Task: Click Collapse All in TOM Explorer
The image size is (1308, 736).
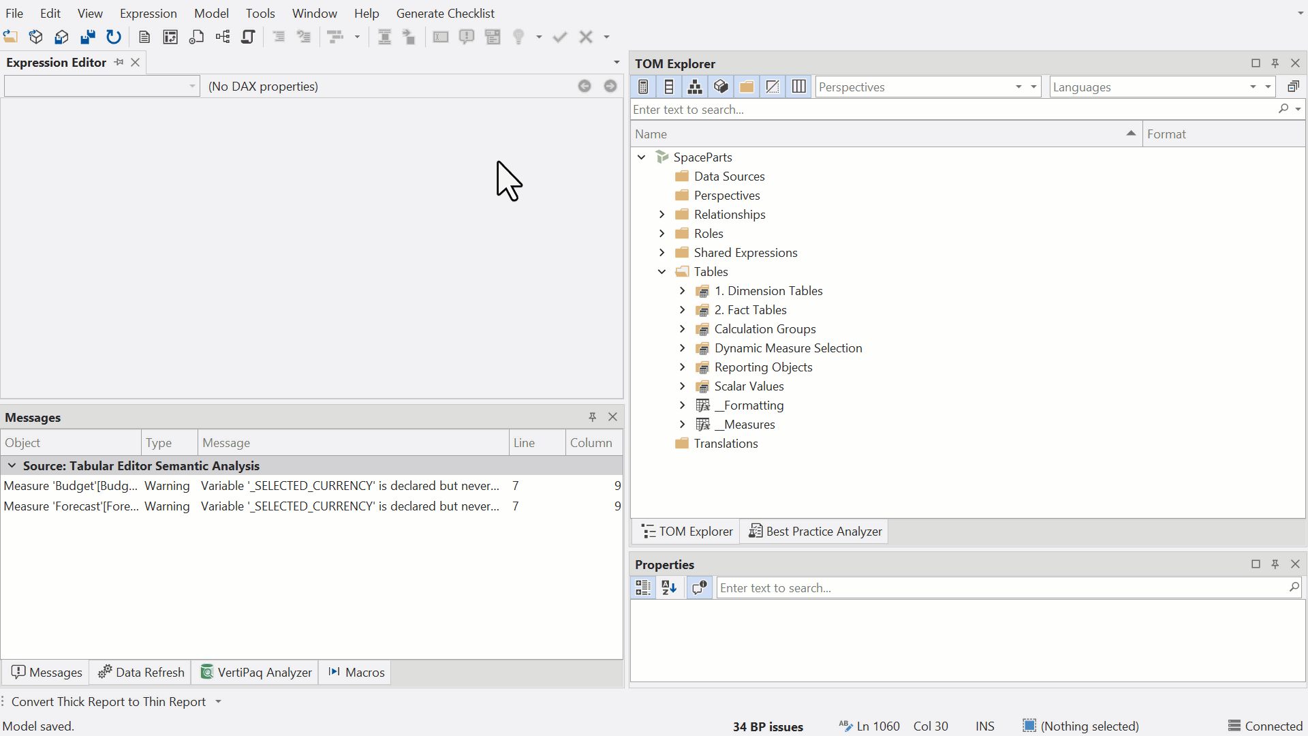Action: point(1293,87)
